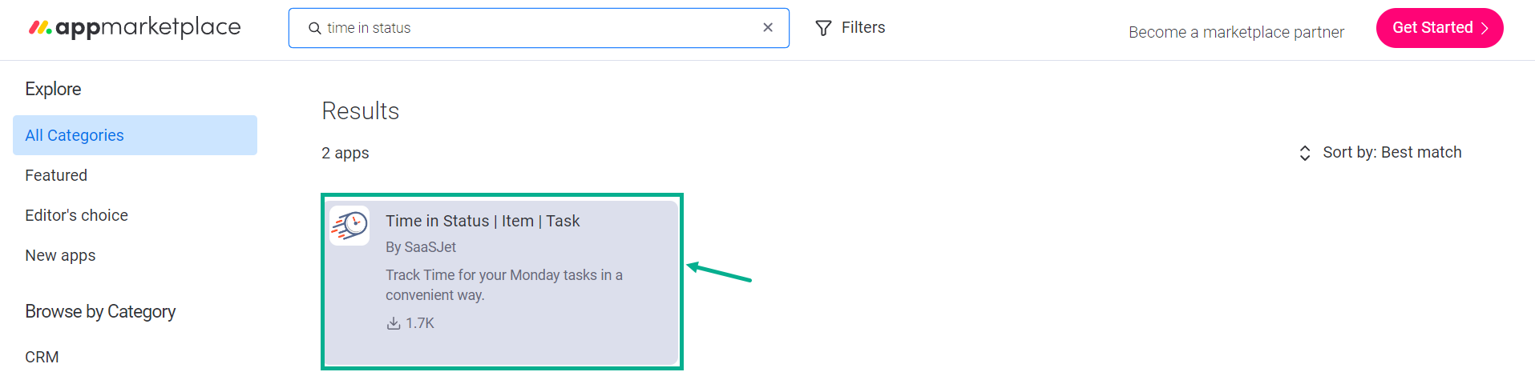Viewport: 1535px width, 384px height.
Task: Open Editor's choice category
Action: click(76, 215)
